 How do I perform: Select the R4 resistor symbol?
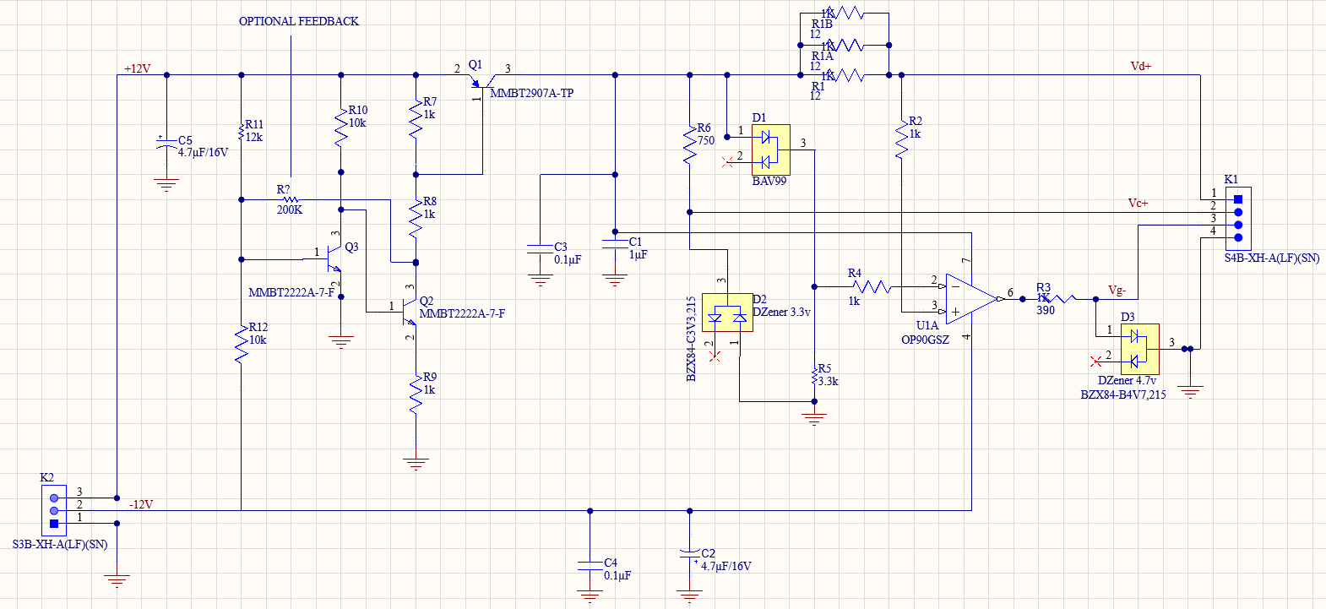click(x=871, y=287)
